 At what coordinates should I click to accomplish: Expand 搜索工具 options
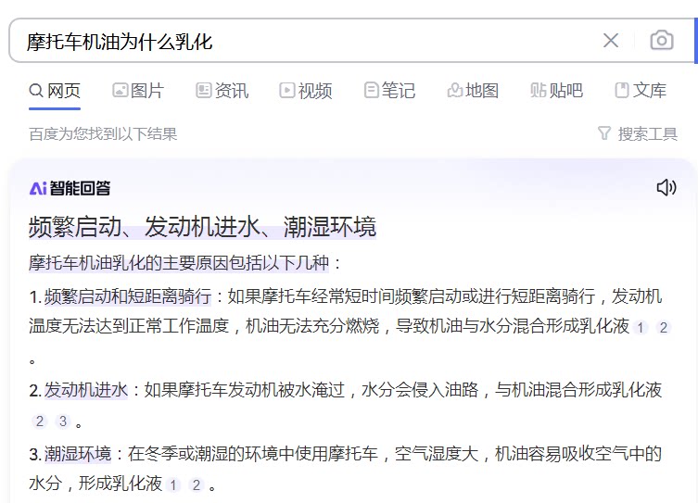click(x=647, y=133)
